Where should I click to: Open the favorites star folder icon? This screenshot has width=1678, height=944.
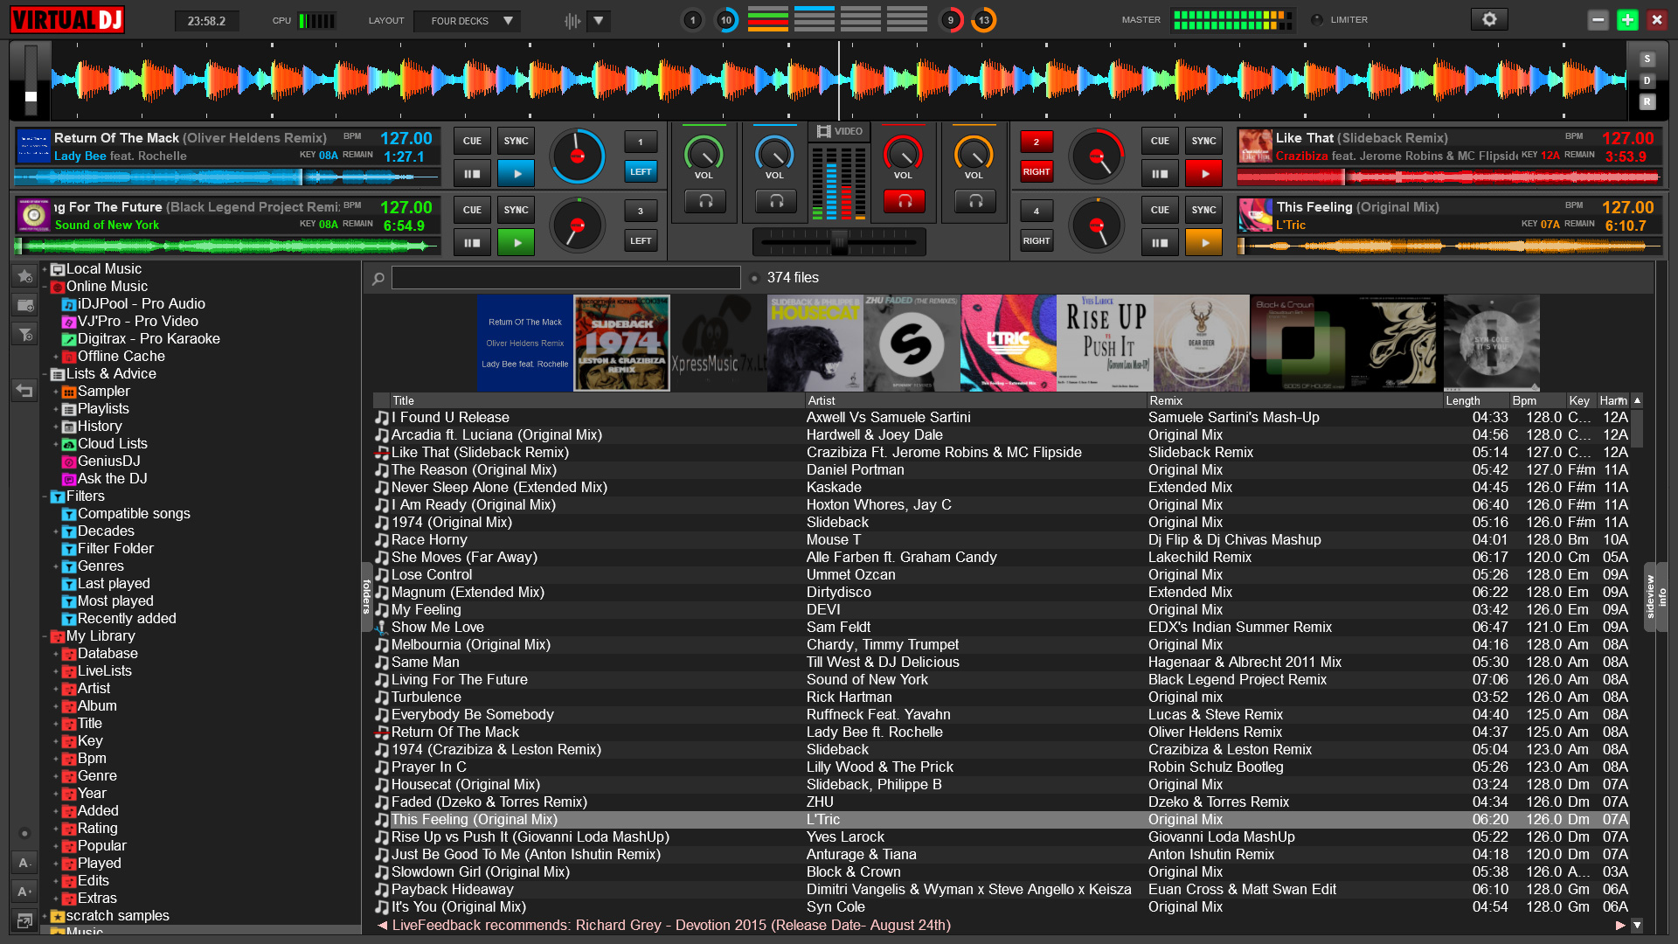click(24, 275)
